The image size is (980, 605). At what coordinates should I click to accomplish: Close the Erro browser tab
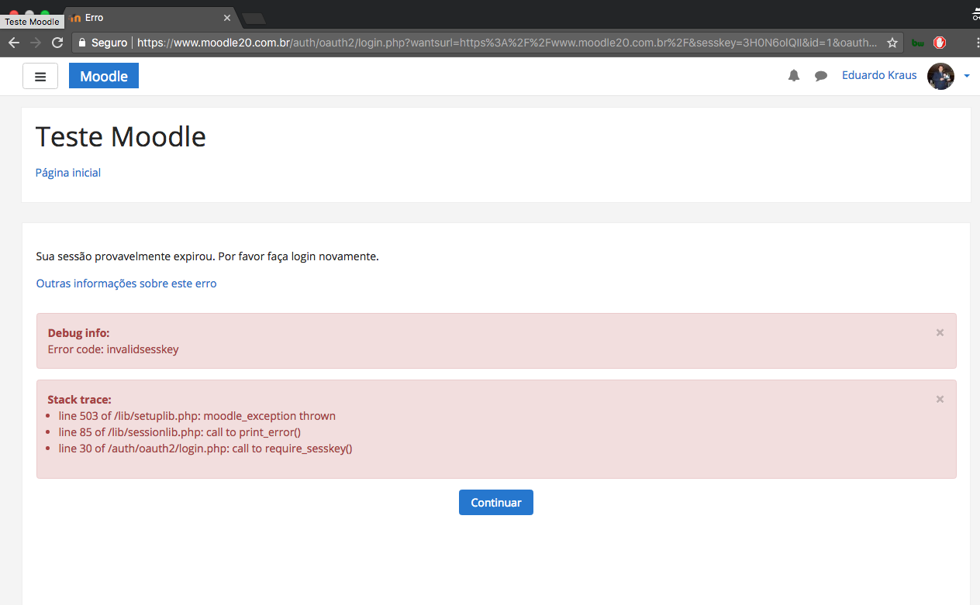pyautogui.click(x=227, y=17)
